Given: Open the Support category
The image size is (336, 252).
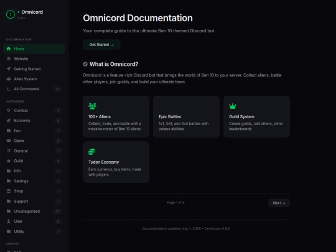Looking at the screenshot, I should 34,201.
